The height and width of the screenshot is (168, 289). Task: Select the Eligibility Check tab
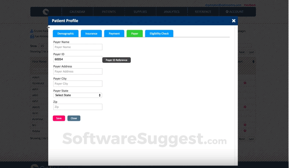159,34
